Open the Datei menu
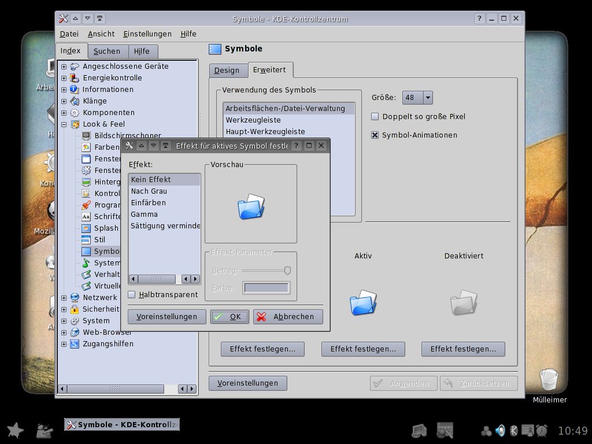This screenshot has height=444, width=592. (69, 34)
